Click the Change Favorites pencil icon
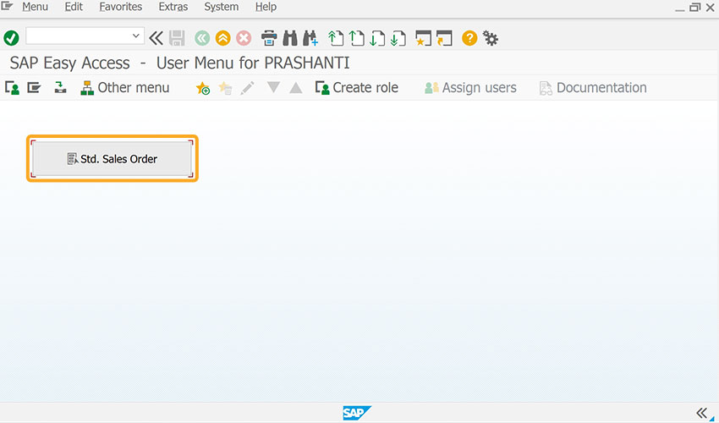This screenshot has width=719, height=423. [x=247, y=88]
